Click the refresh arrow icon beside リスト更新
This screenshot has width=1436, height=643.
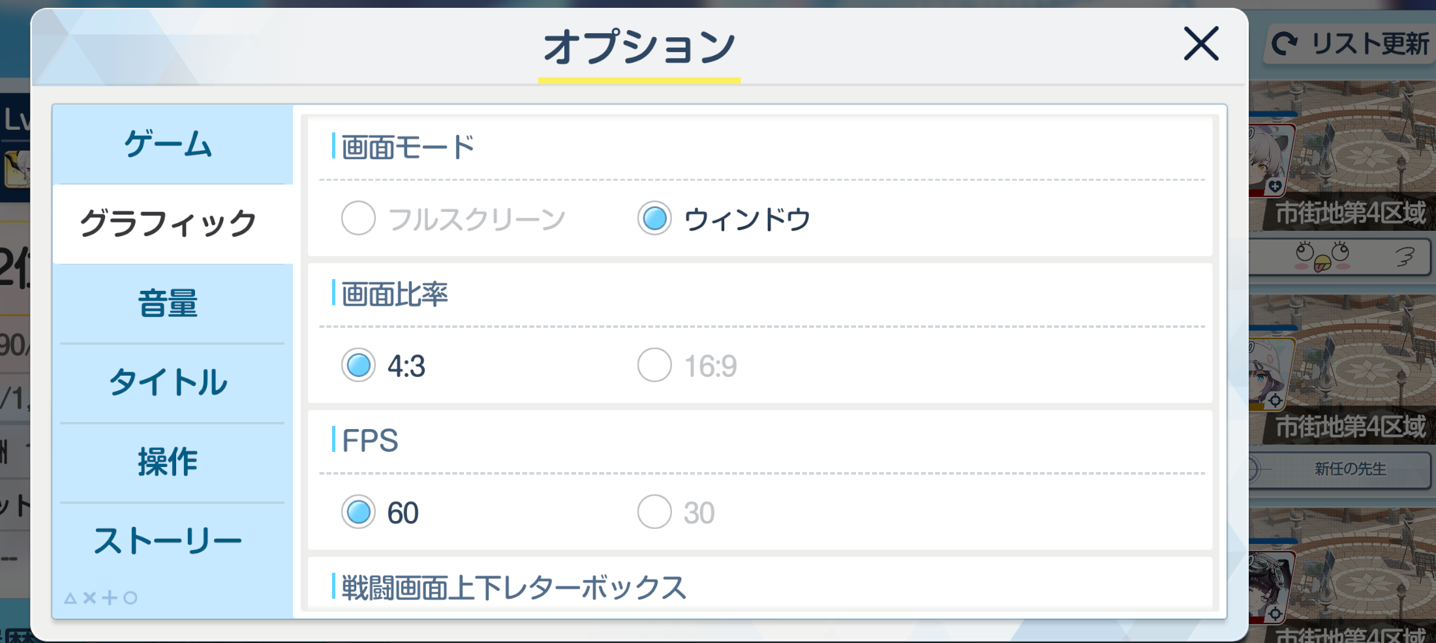tap(1285, 44)
